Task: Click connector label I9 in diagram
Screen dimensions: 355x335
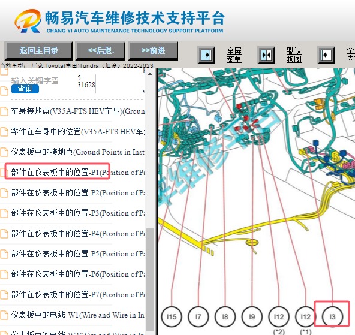Action: (x=252, y=316)
